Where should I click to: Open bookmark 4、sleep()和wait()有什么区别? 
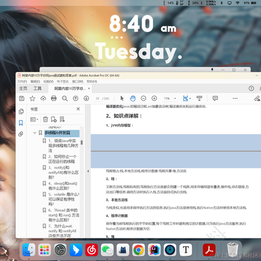point(63,186)
